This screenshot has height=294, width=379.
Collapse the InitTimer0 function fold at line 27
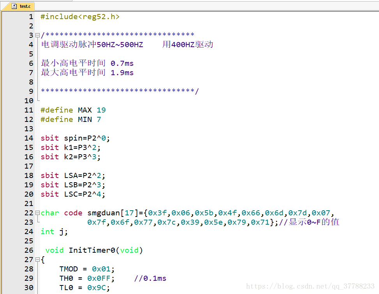tap(37, 260)
